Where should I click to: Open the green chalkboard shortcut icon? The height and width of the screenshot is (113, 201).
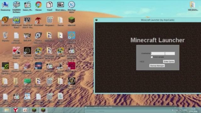(x=27, y=81)
